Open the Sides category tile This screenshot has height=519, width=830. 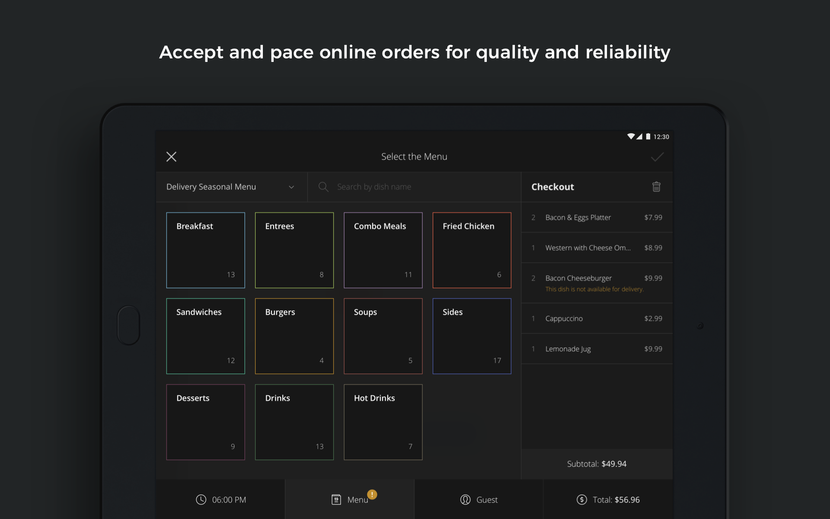tap(472, 336)
